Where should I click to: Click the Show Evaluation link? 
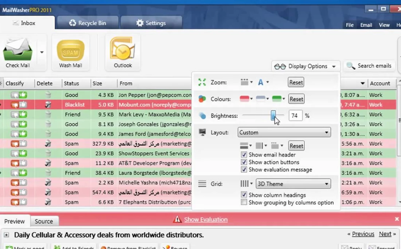coord(206,220)
